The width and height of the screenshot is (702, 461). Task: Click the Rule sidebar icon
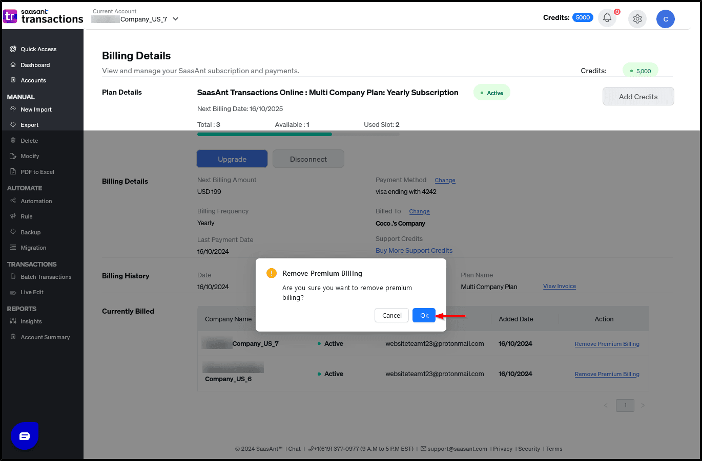(x=13, y=216)
